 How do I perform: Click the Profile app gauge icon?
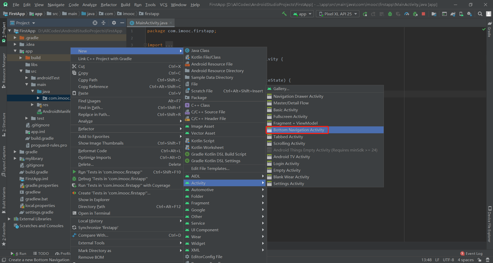pyautogui.click(x=407, y=14)
